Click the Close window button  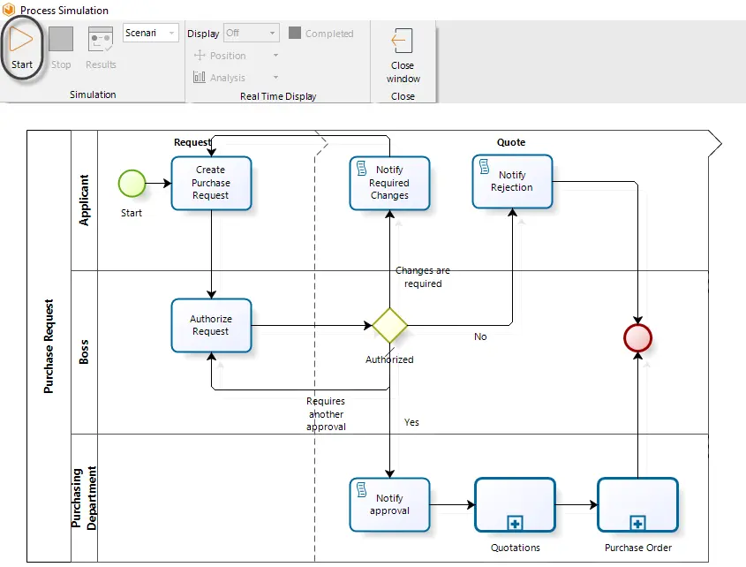403,56
